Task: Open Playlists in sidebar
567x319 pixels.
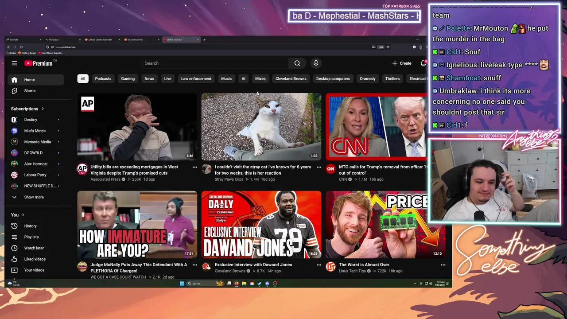Action: [x=36, y=237]
